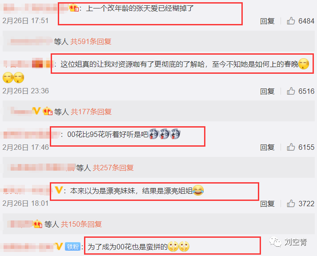317x256 pixels.
Task: Click thumbs-up icon beside 6516
Action: tap(291, 91)
